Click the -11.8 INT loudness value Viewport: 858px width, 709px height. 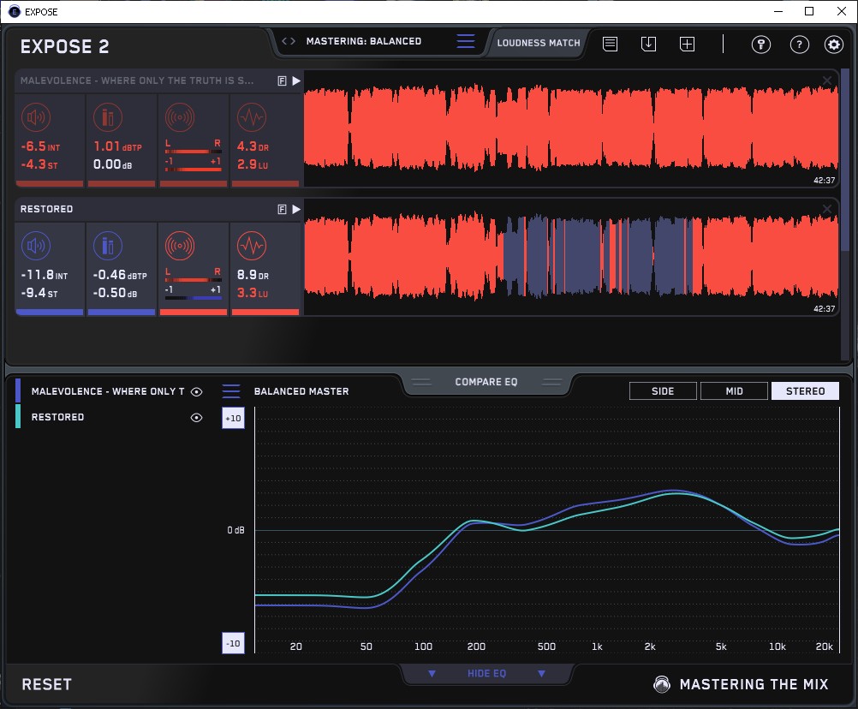coord(45,275)
